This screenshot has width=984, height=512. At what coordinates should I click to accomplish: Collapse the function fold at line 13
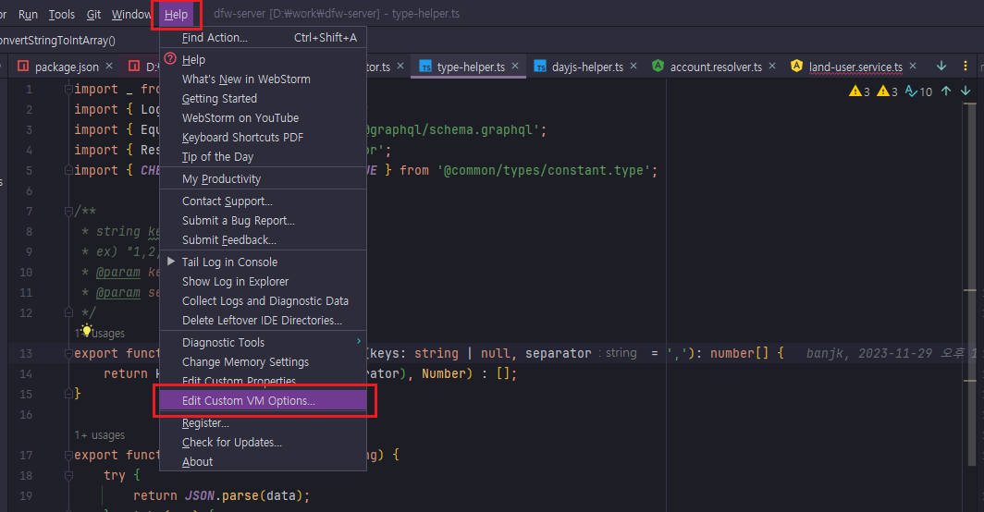(68, 353)
